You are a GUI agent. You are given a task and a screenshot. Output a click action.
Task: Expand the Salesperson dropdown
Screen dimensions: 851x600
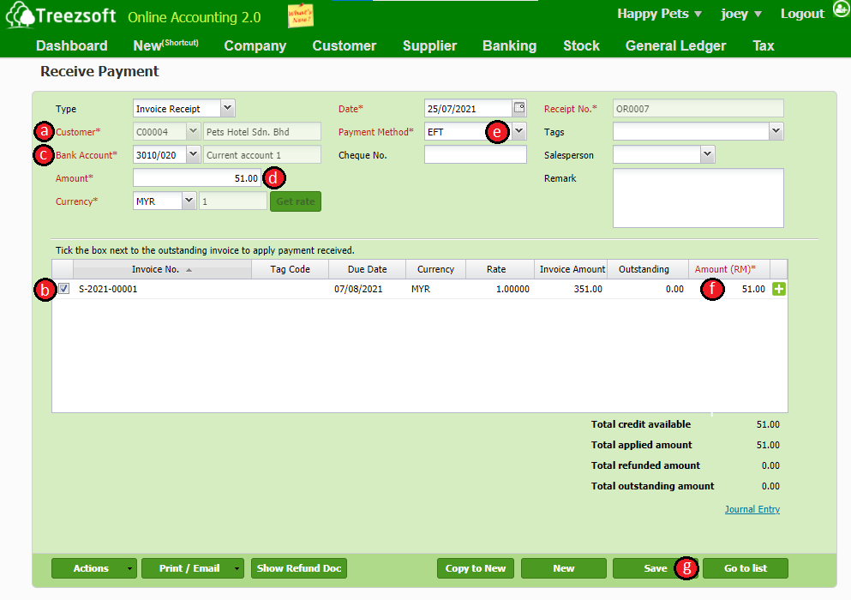tap(707, 155)
